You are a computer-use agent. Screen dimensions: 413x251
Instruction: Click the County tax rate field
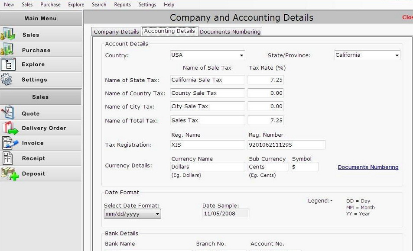[266, 93]
